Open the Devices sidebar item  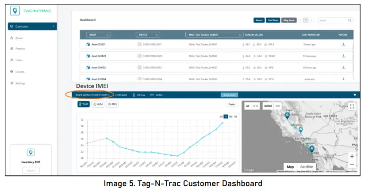tap(17, 72)
